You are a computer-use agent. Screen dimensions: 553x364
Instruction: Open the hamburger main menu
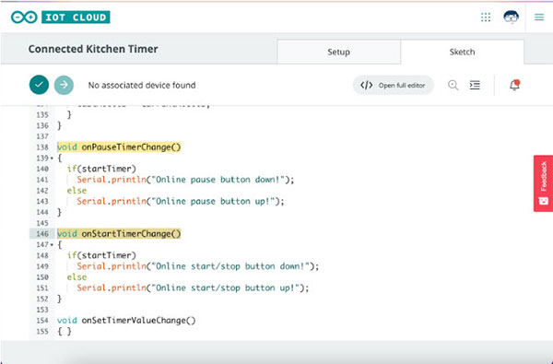click(539, 17)
